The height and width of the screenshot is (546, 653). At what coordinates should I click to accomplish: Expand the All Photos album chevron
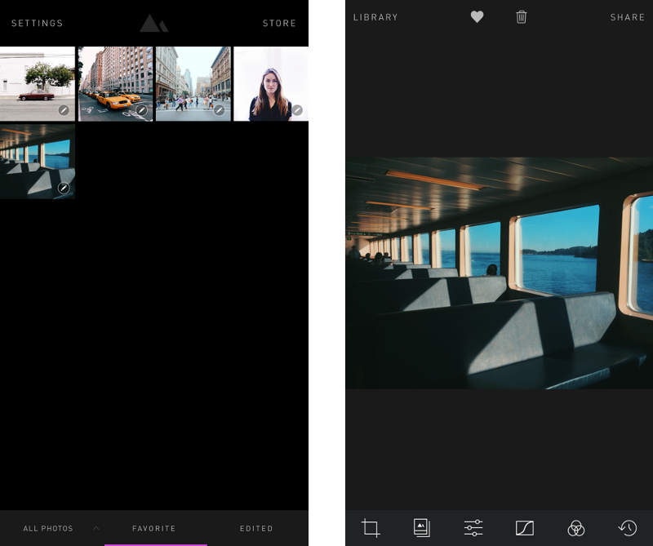[96, 529]
